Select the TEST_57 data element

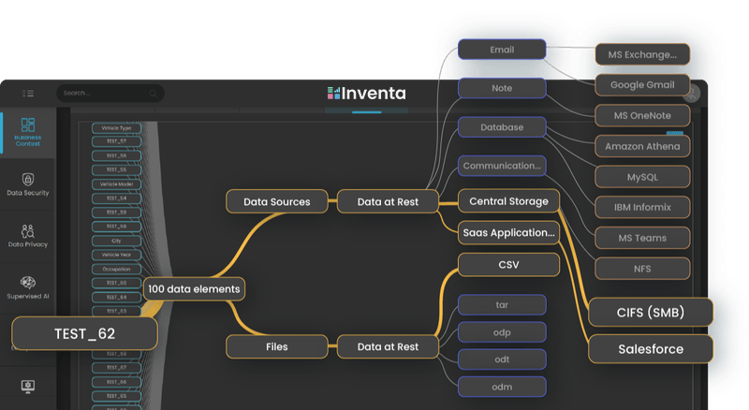[116, 141]
